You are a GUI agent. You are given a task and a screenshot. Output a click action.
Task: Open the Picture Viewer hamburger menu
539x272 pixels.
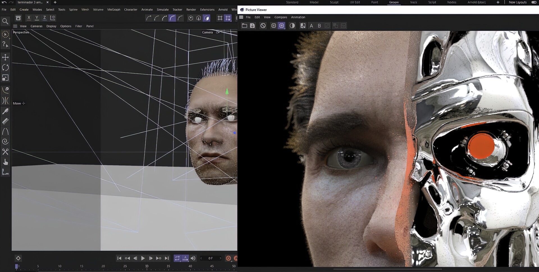[241, 17]
